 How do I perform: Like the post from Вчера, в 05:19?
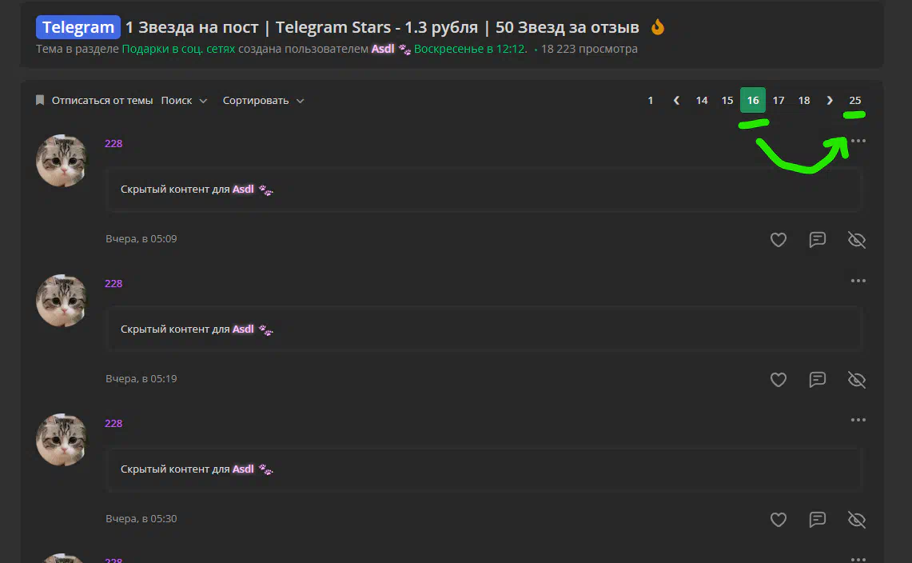tap(779, 379)
